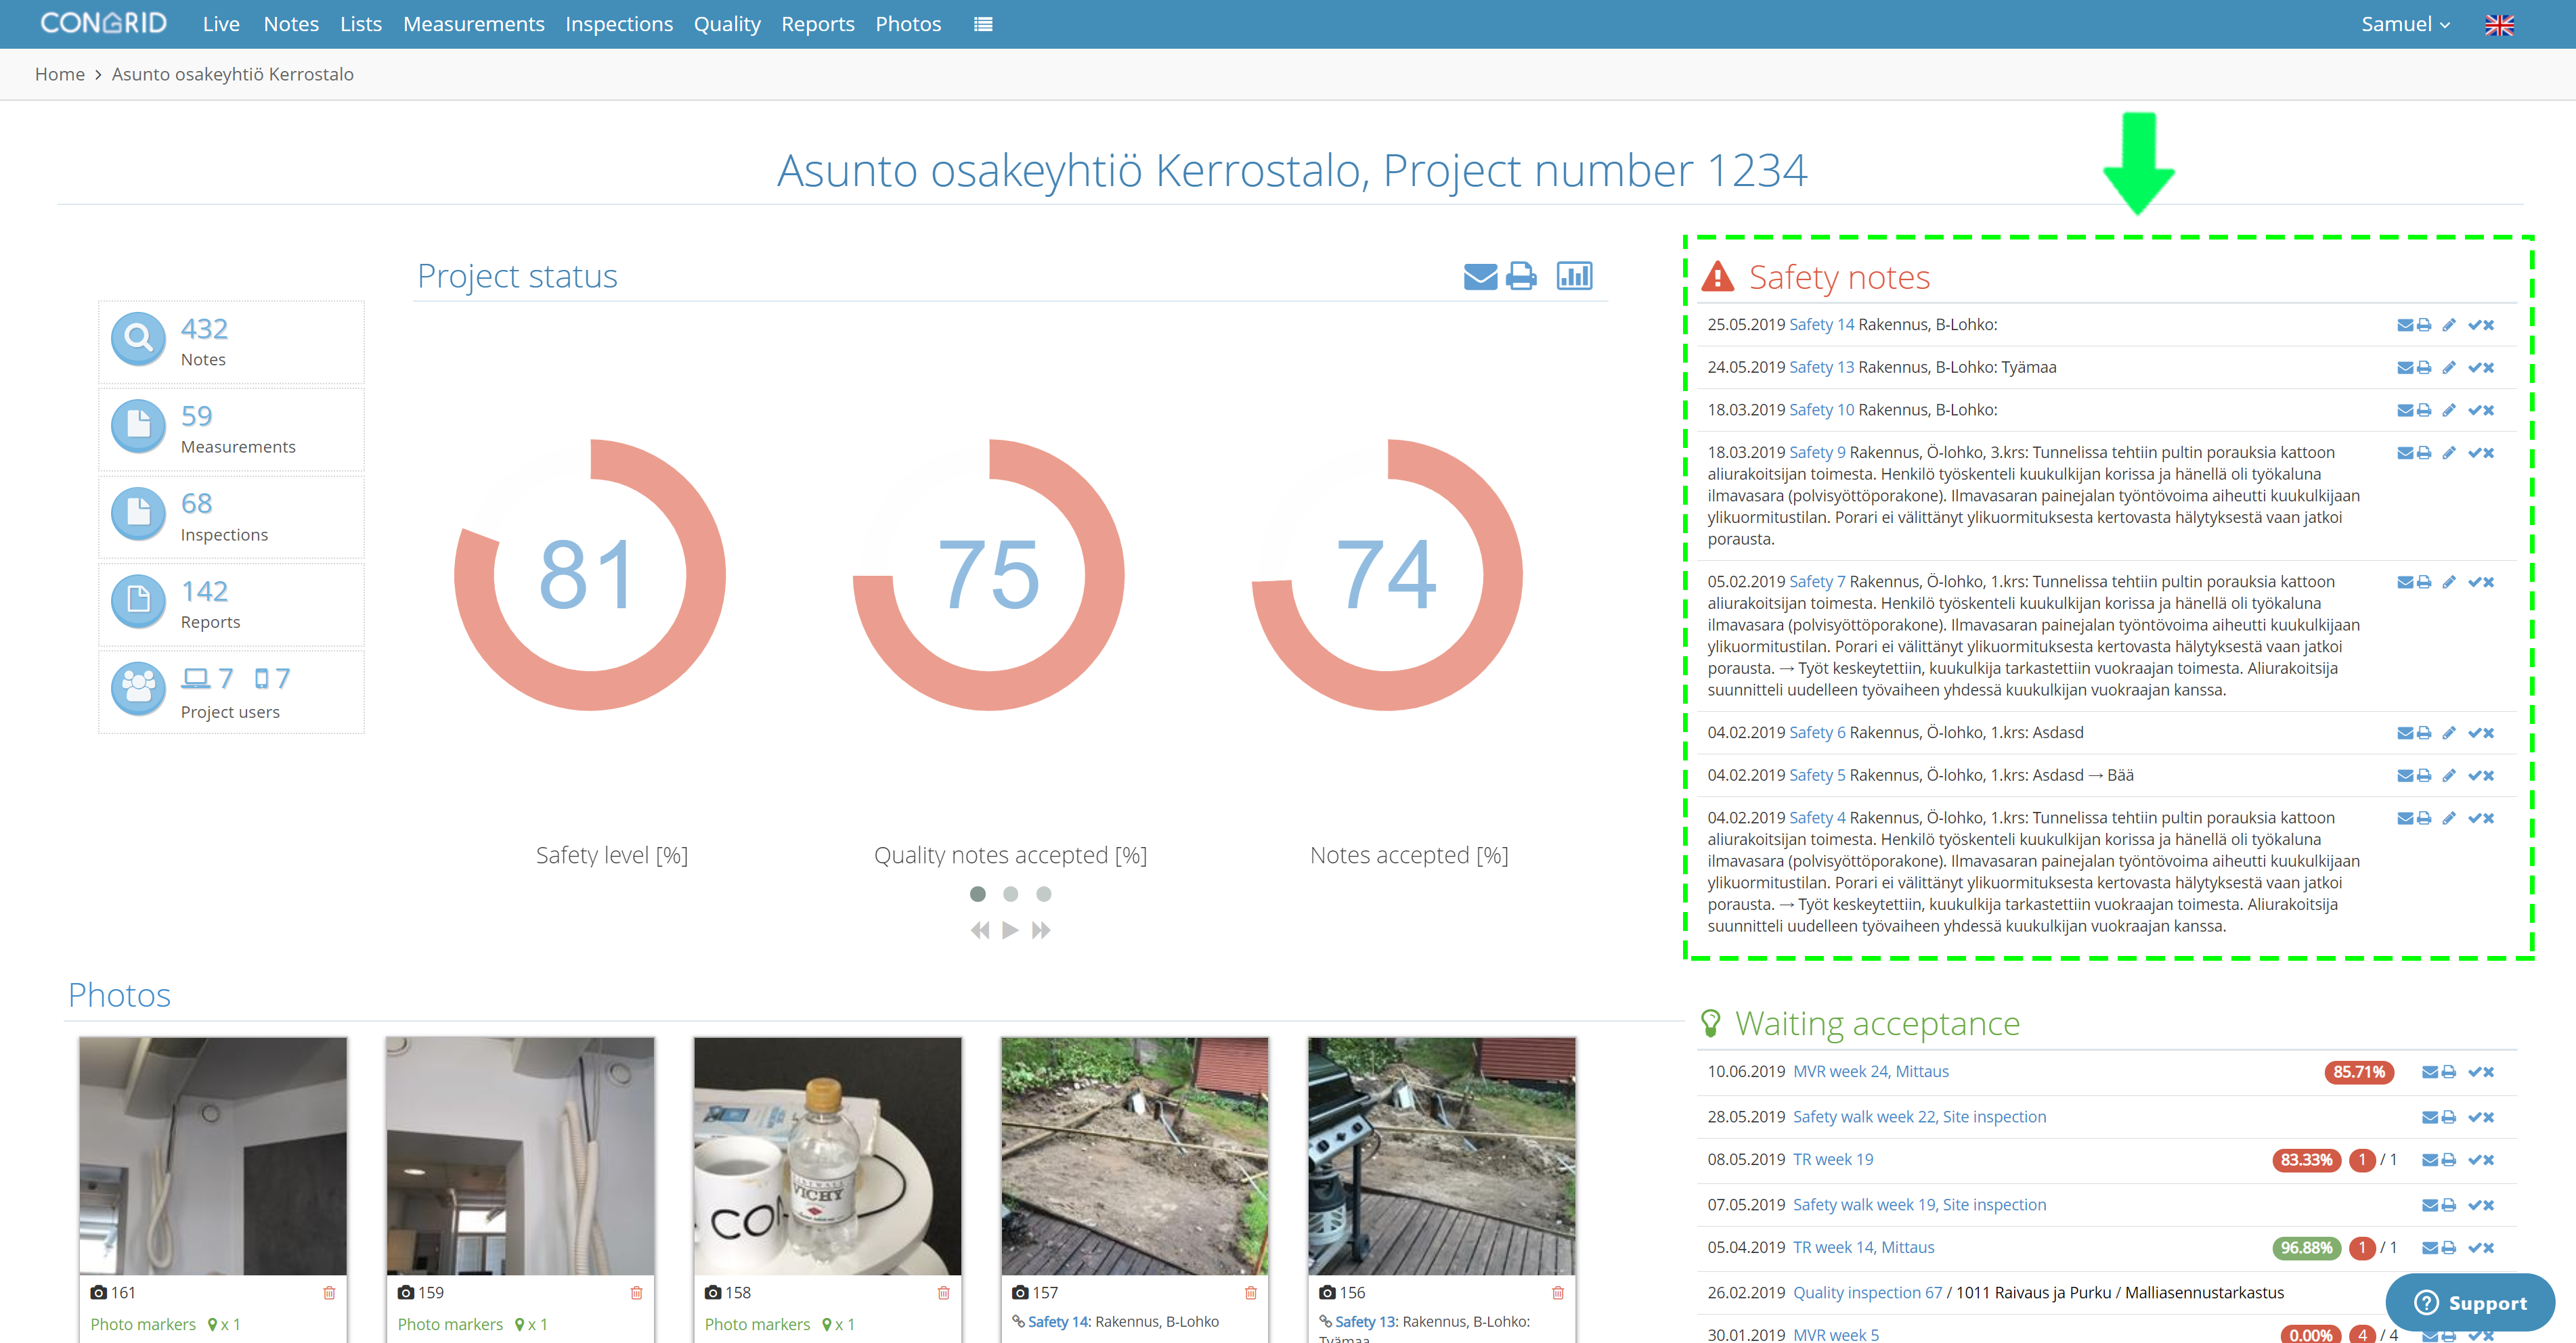The width and height of the screenshot is (2576, 1343).
Task: Expand the list menu icon after Photos
Action: pos(983,24)
